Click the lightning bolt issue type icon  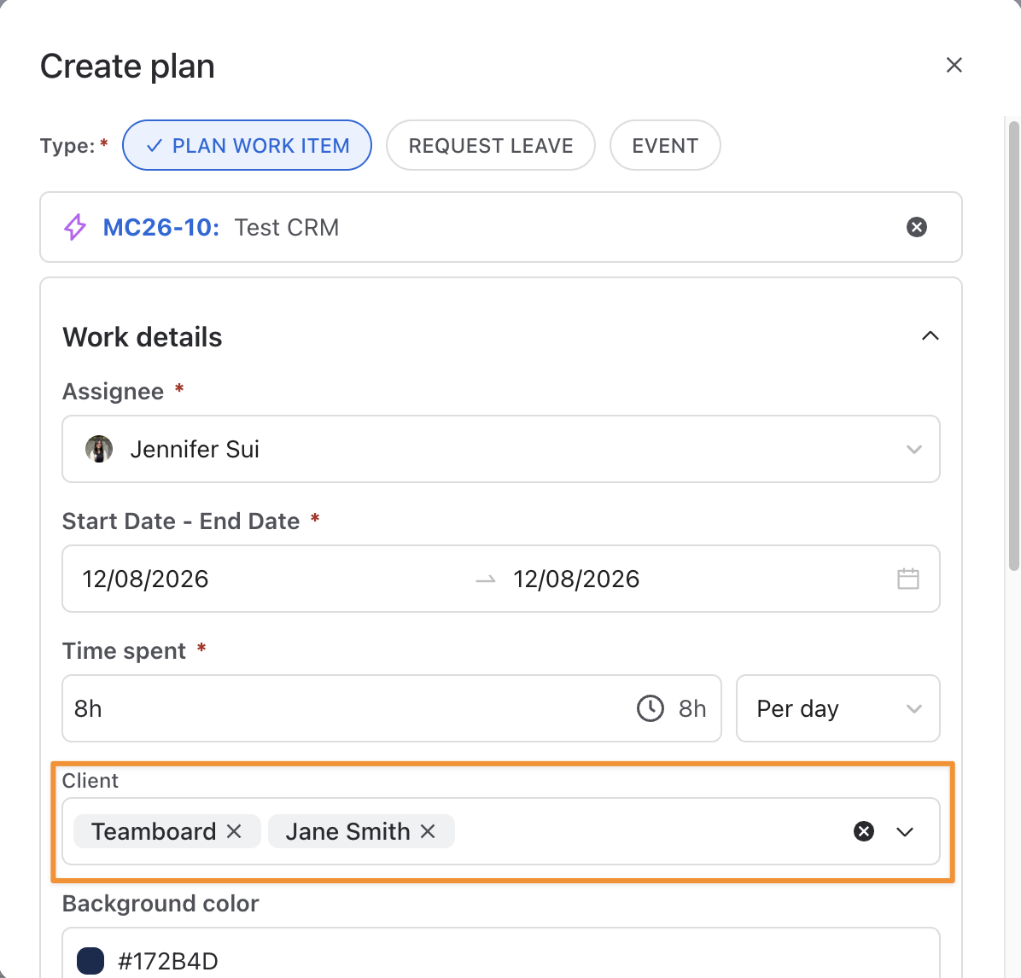tap(75, 227)
